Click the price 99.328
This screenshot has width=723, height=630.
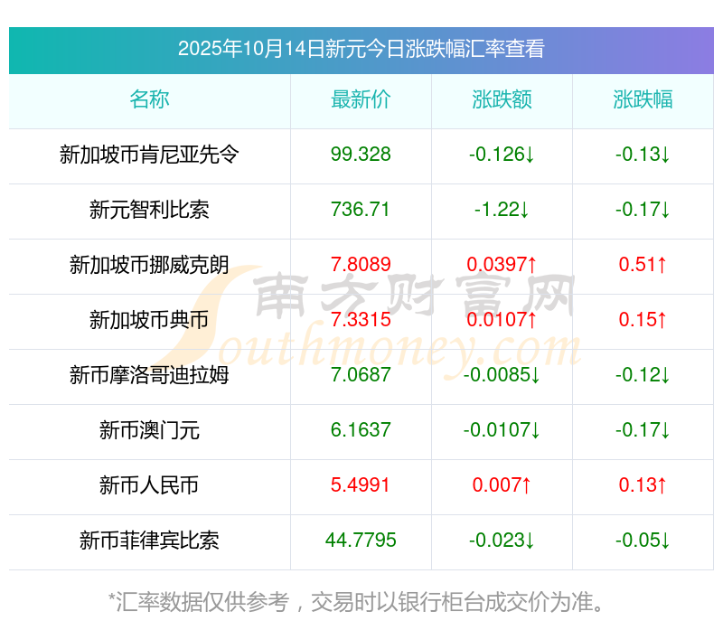pyautogui.click(x=361, y=155)
